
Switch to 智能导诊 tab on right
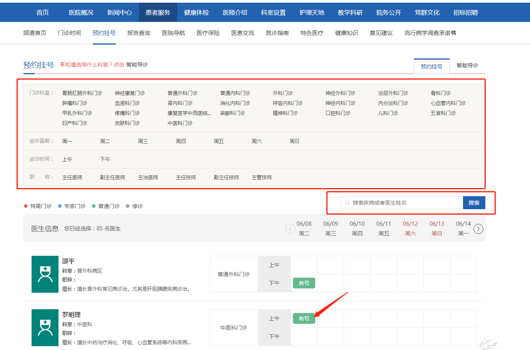pyautogui.click(x=467, y=65)
